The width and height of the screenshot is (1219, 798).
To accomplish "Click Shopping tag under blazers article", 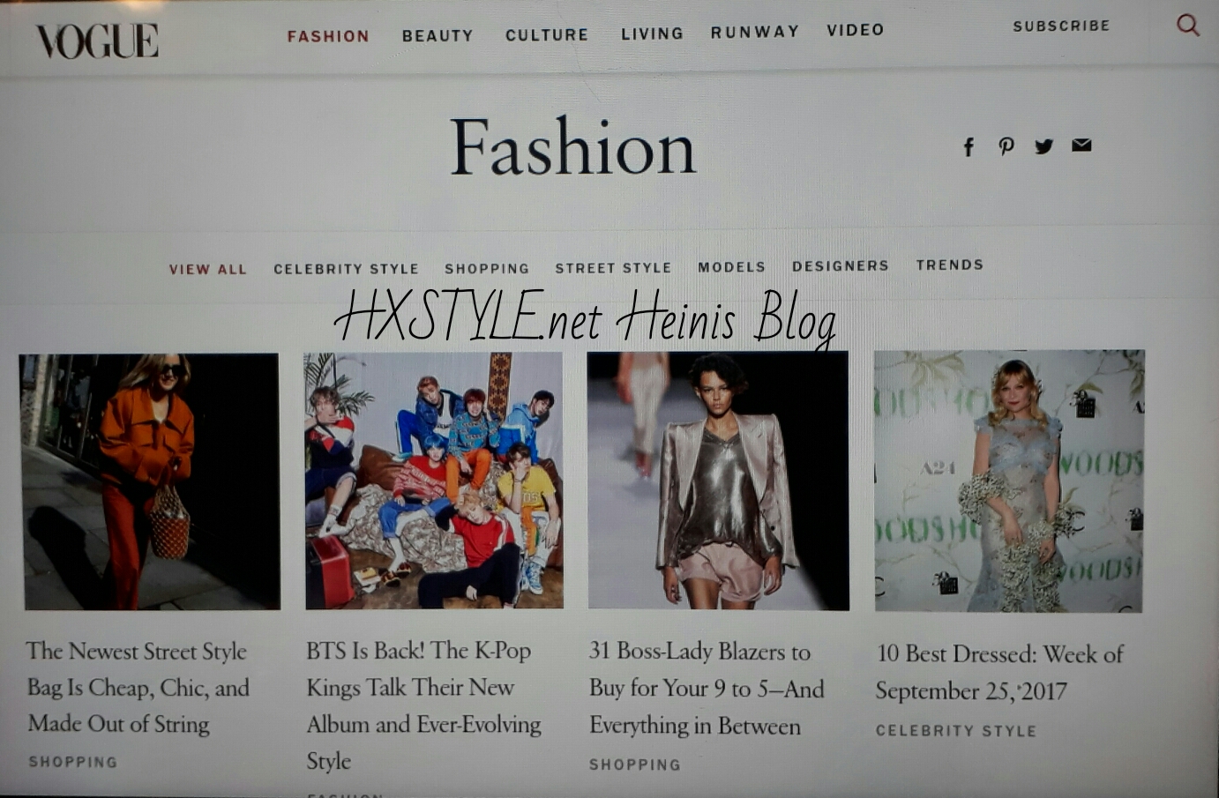I will [x=635, y=764].
